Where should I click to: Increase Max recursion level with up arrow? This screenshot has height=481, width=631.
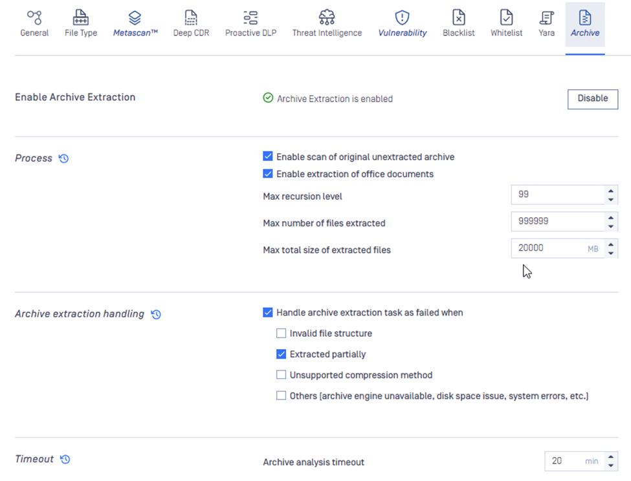(611, 190)
